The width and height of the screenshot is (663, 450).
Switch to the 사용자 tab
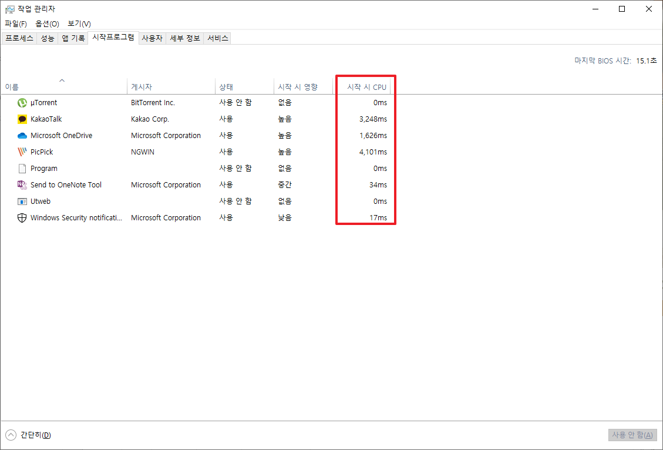click(152, 38)
